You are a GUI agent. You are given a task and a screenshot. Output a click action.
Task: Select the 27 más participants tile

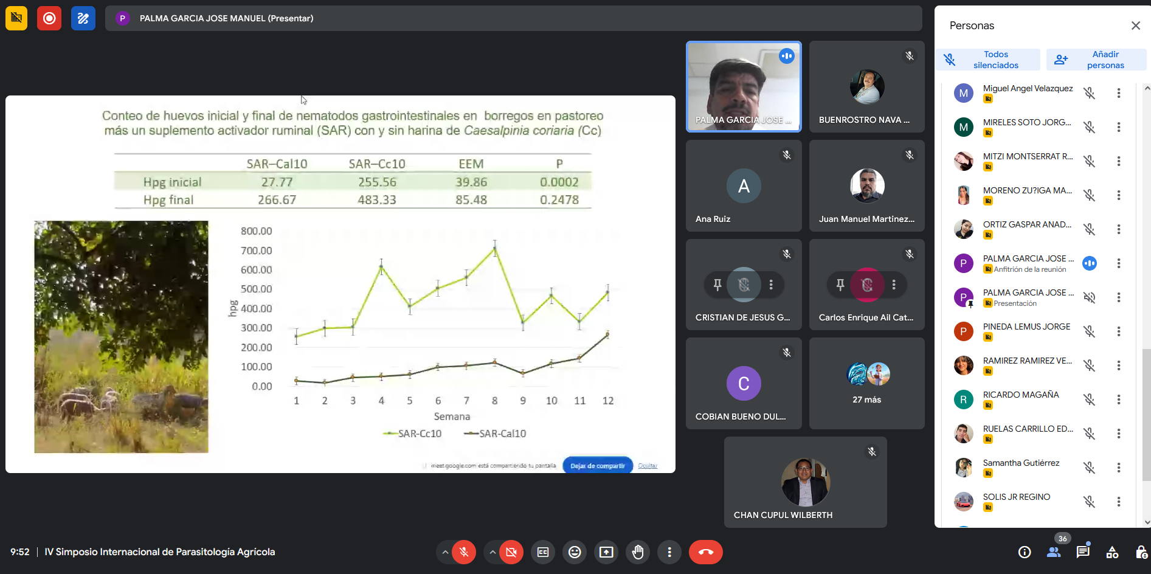866,384
